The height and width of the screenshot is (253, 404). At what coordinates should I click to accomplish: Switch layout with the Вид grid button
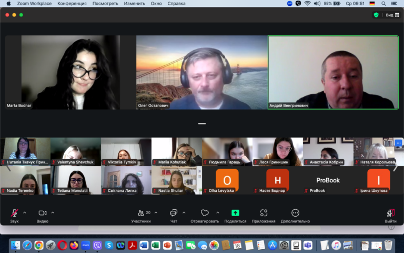click(392, 15)
